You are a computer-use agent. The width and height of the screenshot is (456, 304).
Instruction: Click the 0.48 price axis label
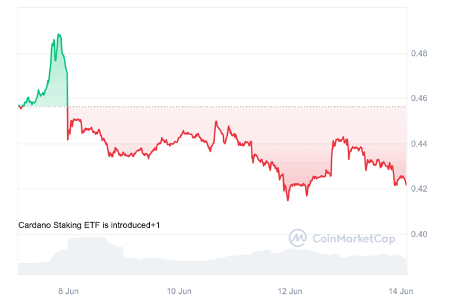[419, 53]
